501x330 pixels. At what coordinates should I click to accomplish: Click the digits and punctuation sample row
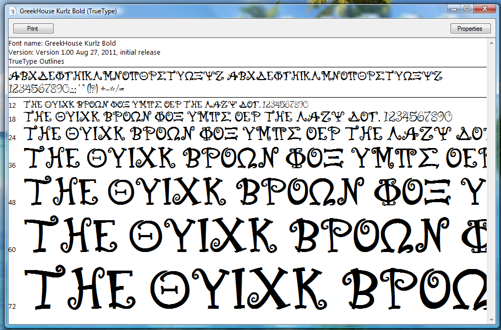[66, 89]
